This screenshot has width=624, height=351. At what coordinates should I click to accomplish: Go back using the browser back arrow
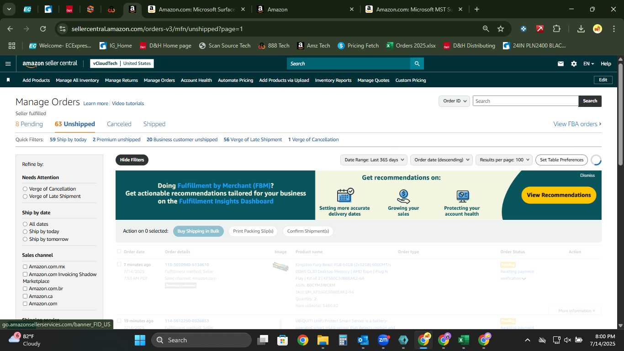tap(10, 29)
